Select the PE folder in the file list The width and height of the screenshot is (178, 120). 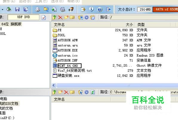pyautogui.click(x=60, y=30)
